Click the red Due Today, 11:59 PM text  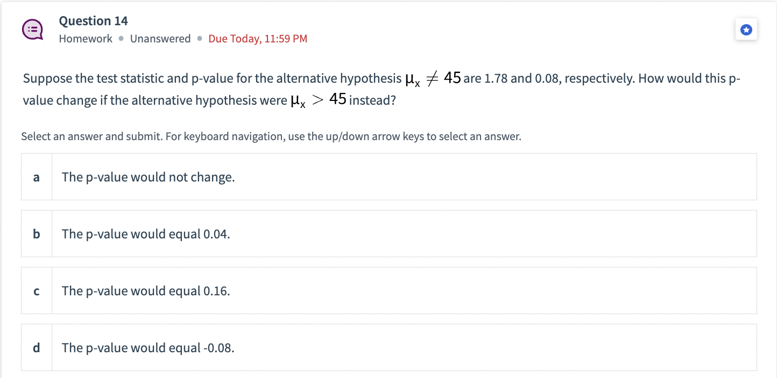click(258, 38)
